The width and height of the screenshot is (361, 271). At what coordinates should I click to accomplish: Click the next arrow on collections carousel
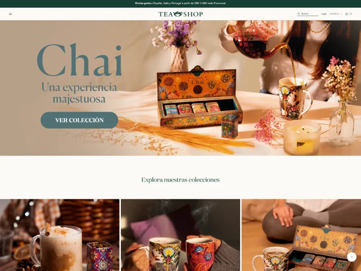coord(352,257)
